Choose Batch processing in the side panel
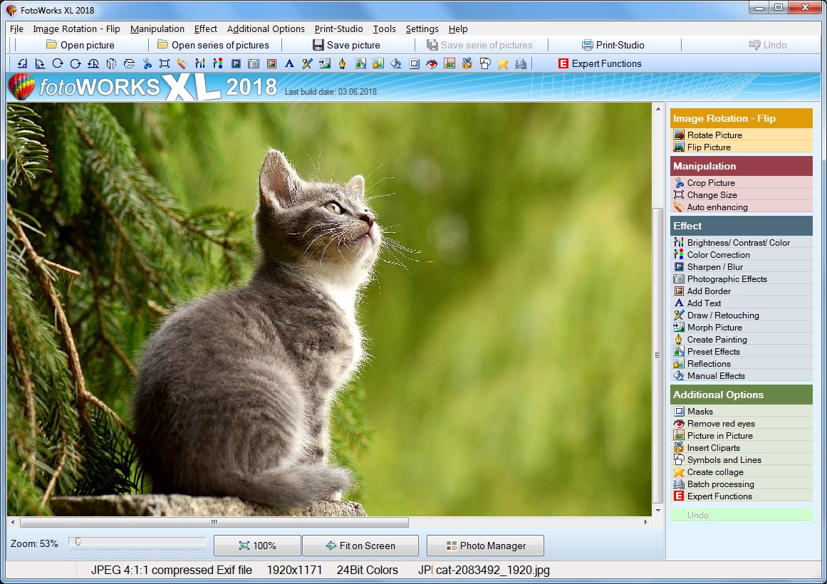The image size is (827, 584). click(720, 484)
